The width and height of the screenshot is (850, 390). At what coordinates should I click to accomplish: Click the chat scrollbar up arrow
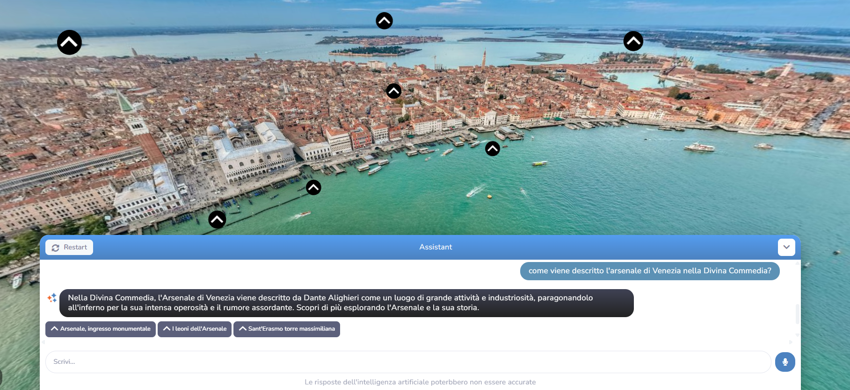coord(797,263)
